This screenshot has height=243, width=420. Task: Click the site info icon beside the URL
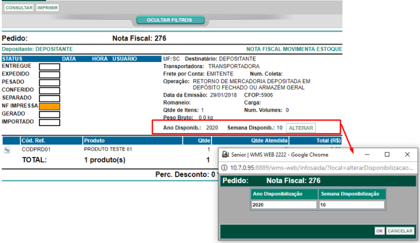pos(224,167)
